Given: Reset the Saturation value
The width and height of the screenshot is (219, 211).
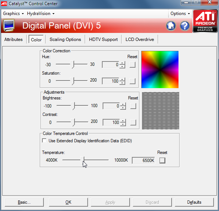Looking at the screenshot, I should pos(132,81).
